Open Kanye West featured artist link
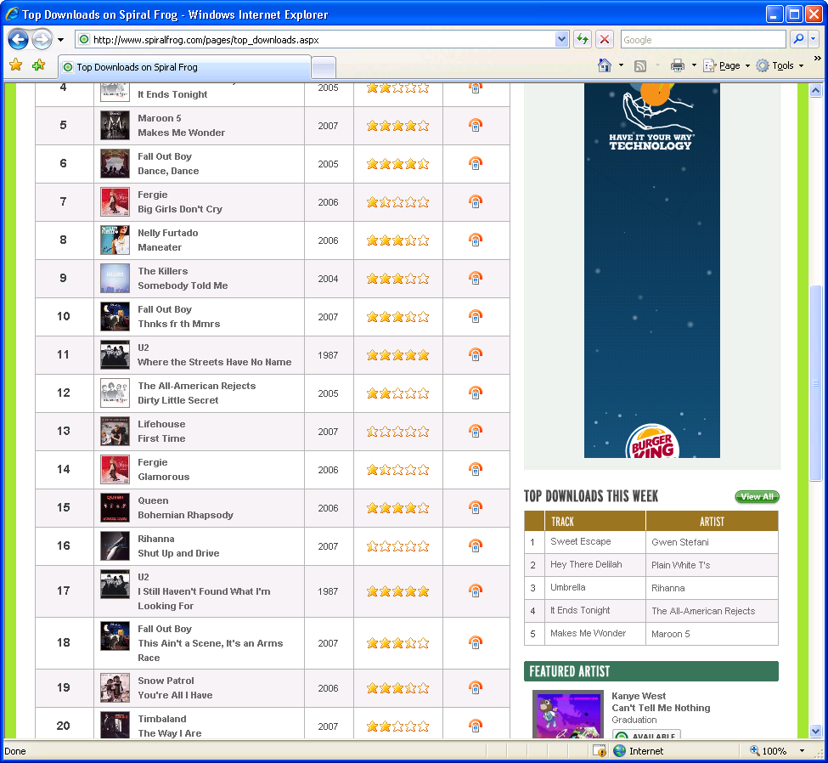This screenshot has width=828, height=763. pyautogui.click(x=639, y=696)
